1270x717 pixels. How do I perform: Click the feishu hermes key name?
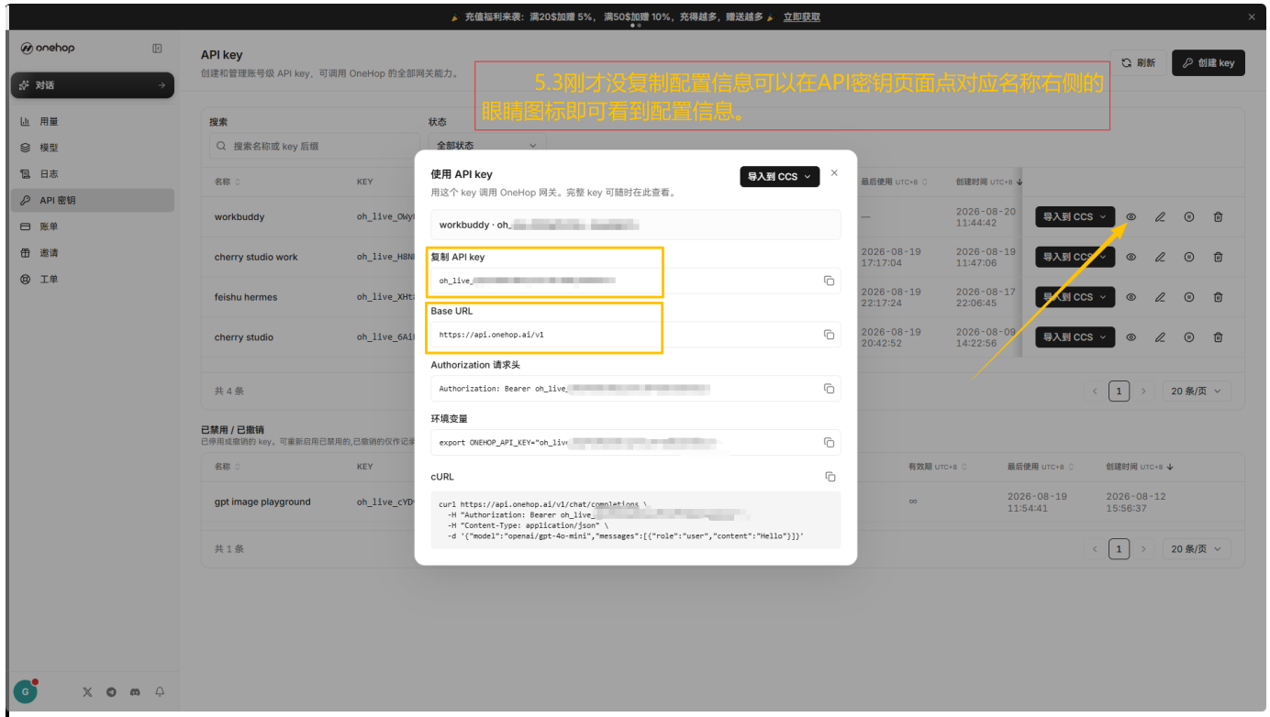click(246, 297)
